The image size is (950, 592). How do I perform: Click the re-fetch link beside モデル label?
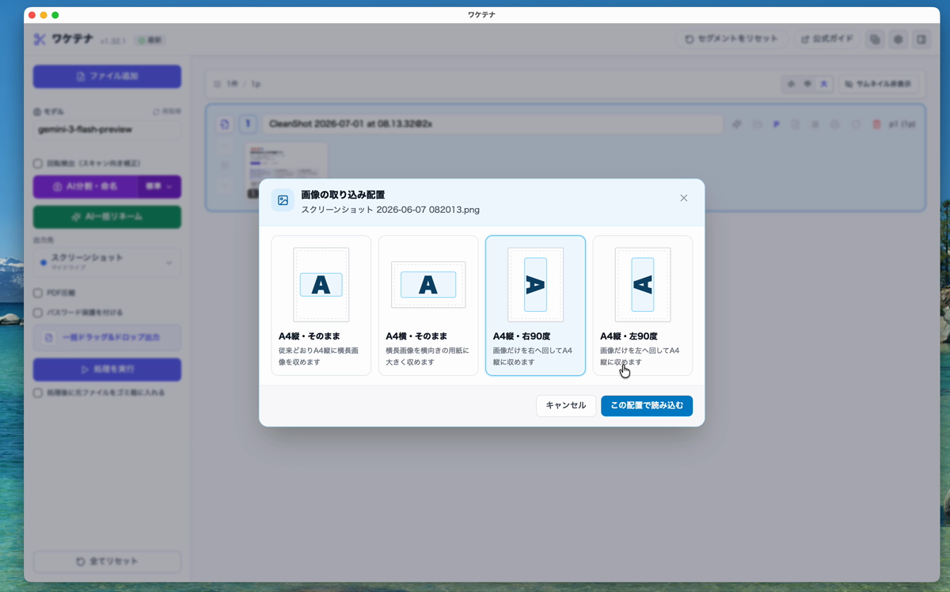(167, 112)
